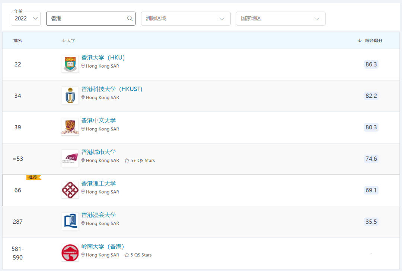Click the 香港浸会大学 blue book logo
Screen dimensions: 402x271
click(x=70, y=222)
